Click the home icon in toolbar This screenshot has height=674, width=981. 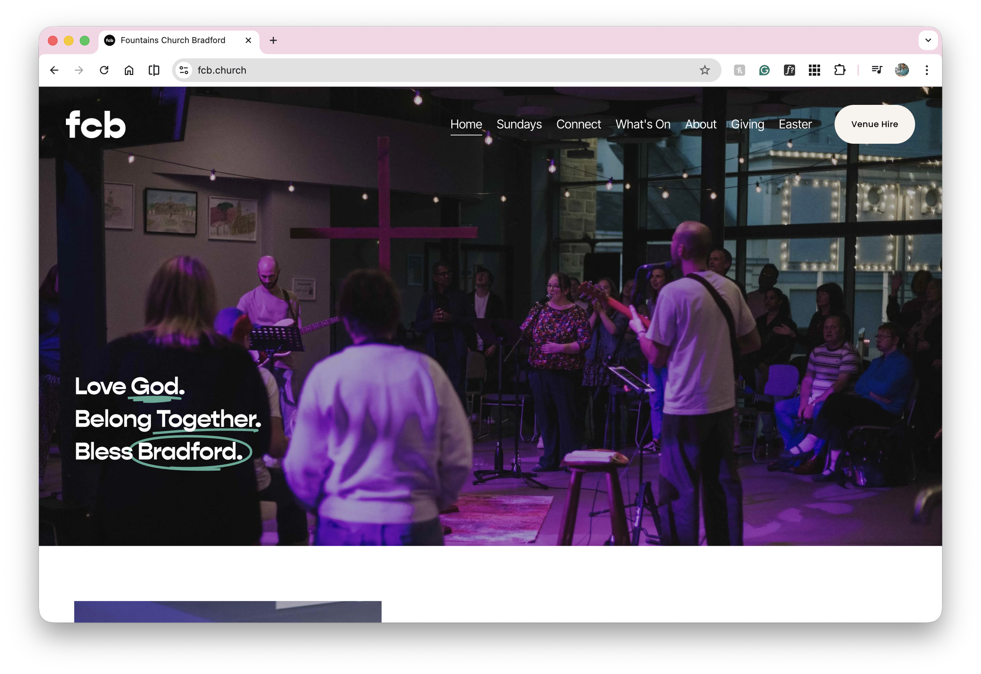(129, 70)
